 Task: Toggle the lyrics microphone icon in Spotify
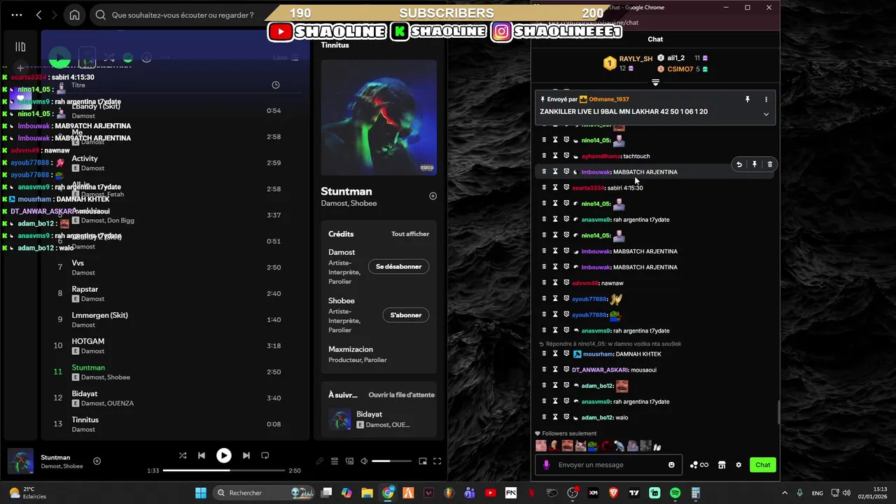[x=320, y=461]
